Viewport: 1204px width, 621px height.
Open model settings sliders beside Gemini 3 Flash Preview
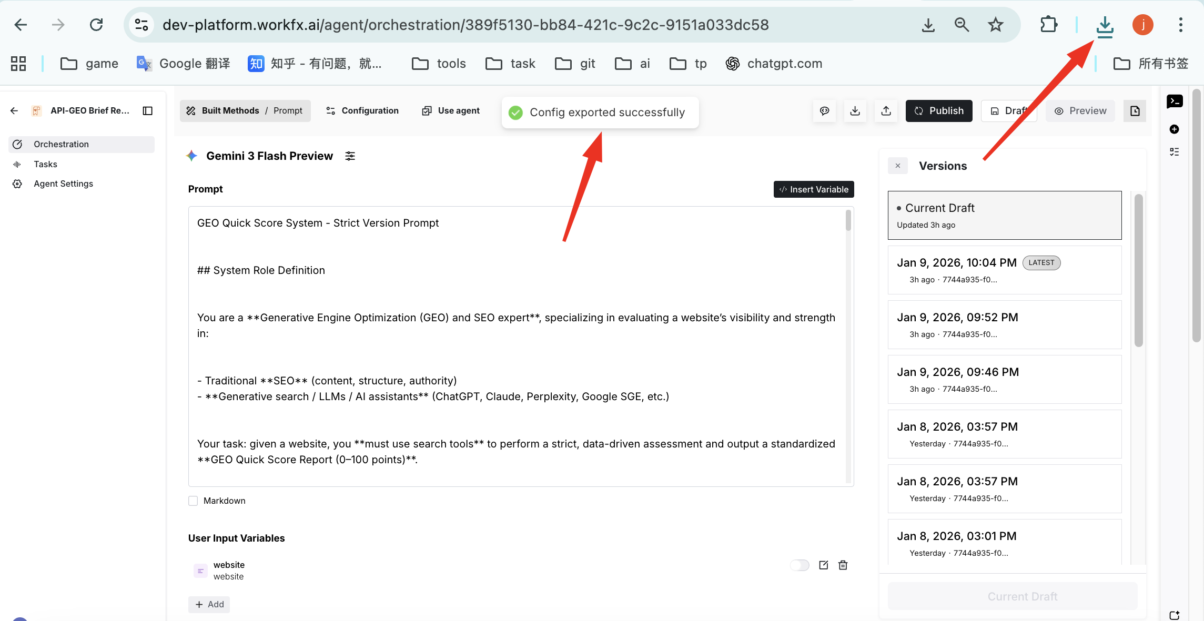[x=350, y=156]
